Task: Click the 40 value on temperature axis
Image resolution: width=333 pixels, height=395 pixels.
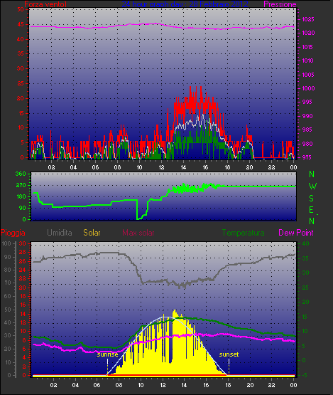Action: click(305, 243)
